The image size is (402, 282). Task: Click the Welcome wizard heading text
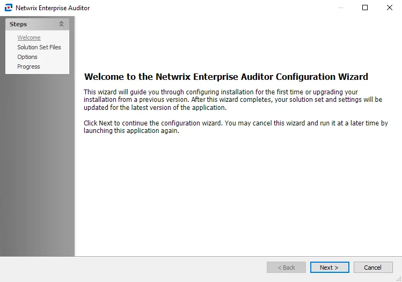(226, 77)
